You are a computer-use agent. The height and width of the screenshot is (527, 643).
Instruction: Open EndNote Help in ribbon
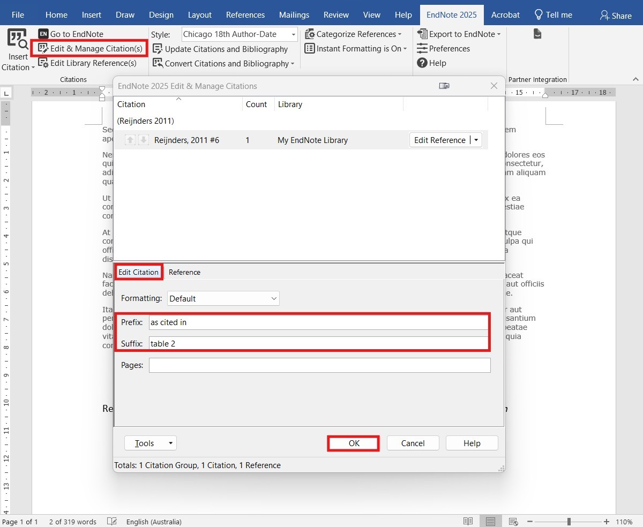tap(432, 63)
